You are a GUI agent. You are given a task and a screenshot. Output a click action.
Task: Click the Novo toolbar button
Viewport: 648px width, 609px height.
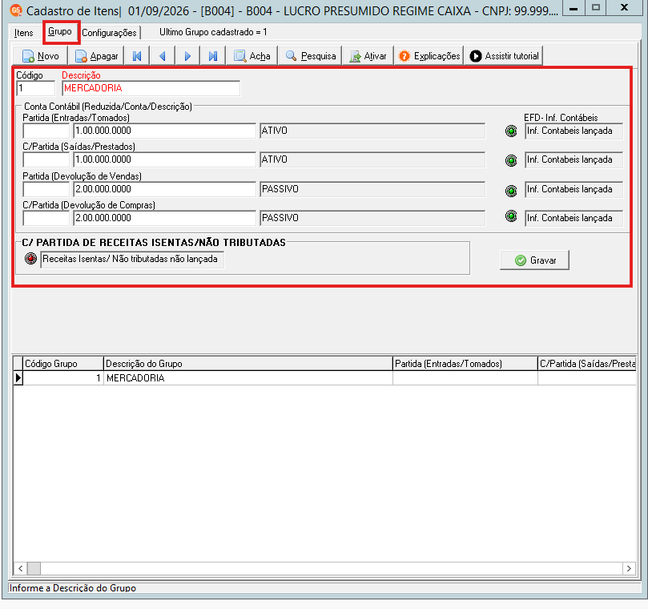(x=40, y=56)
